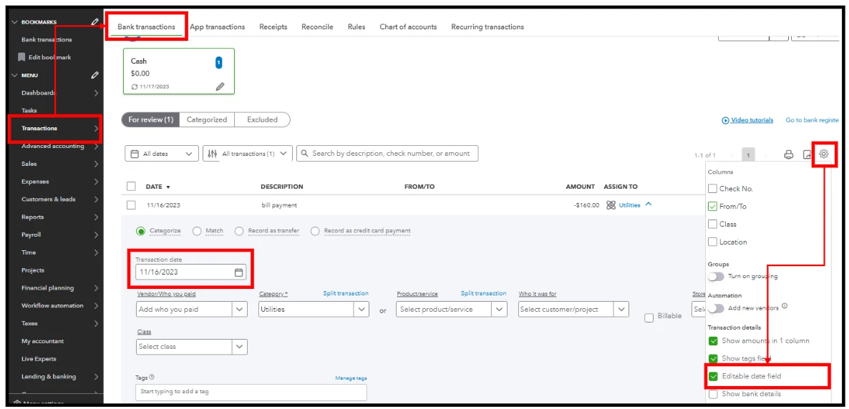Edit the Cash account with pencil icon
The image size is (849, 409).
tap(220, 87)
